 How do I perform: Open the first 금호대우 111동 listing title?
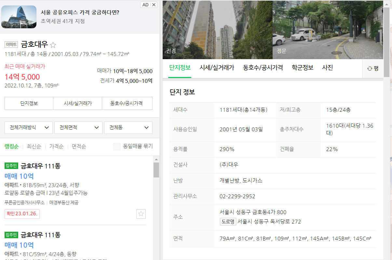click(x=41, y=166)
